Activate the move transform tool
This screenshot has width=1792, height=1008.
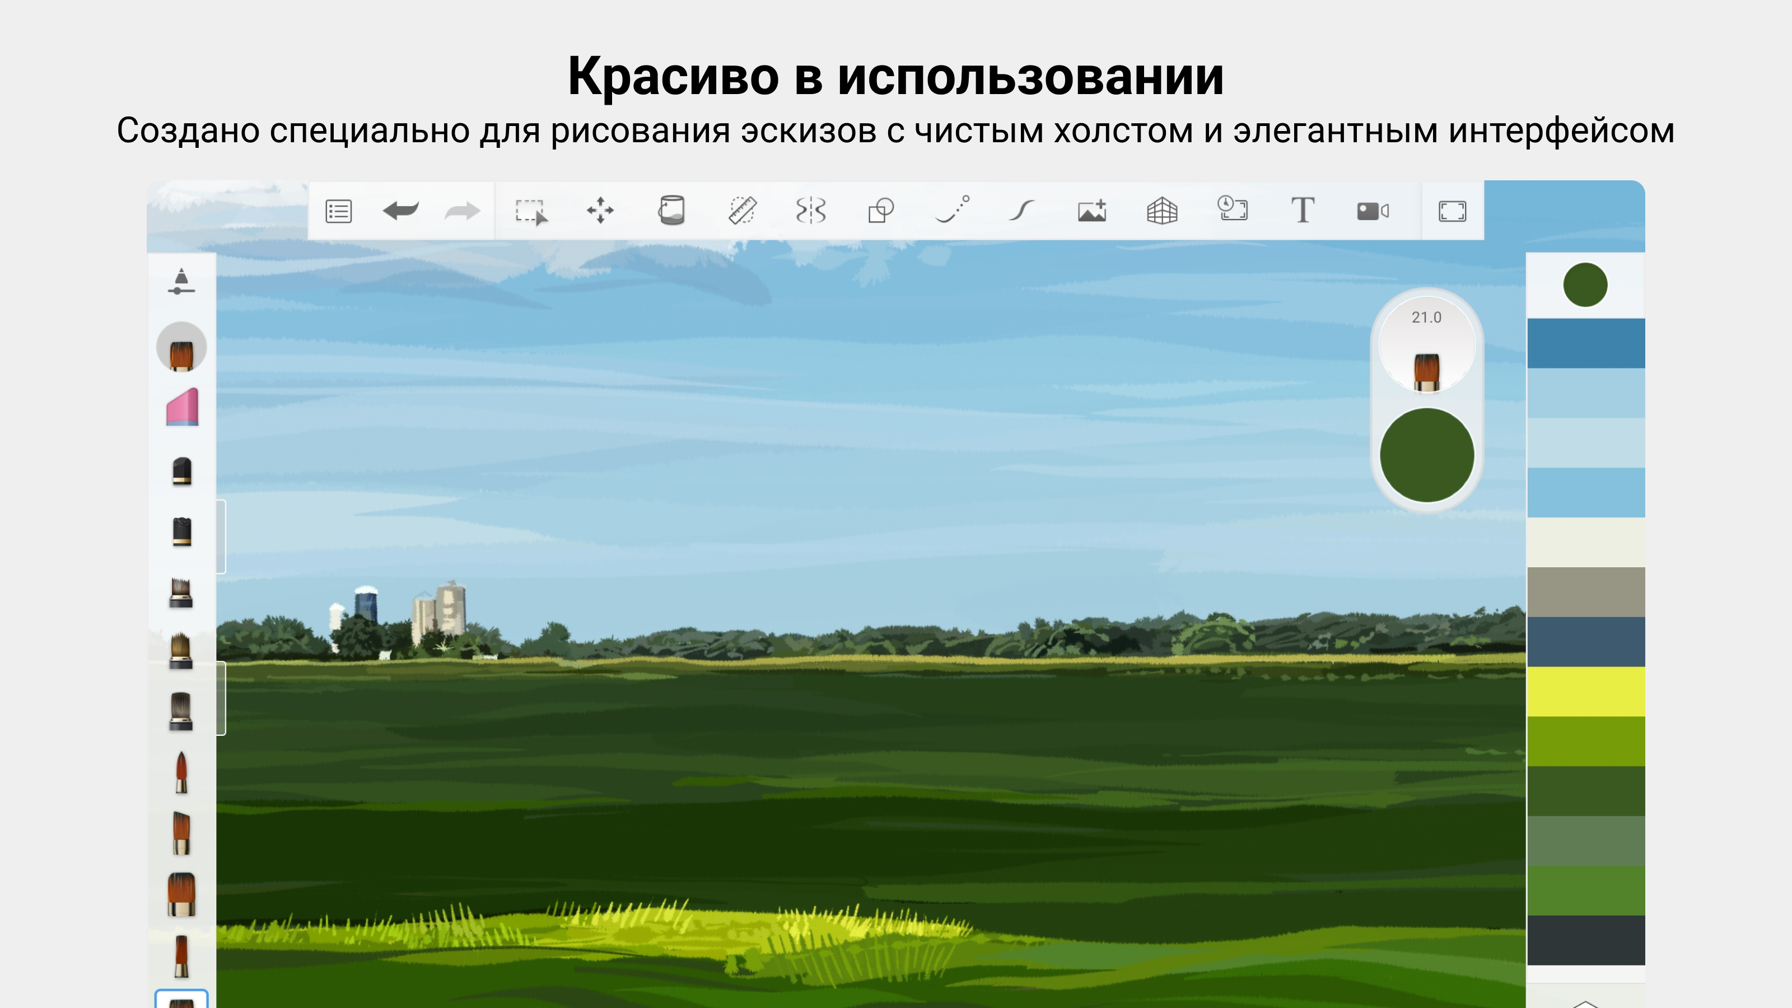(600, 210)
